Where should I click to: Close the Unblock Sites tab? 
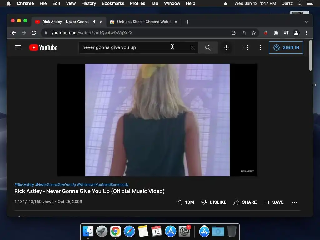[x=176, y=22]
